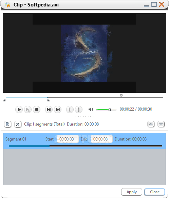169x198 pixels.
Task: Stop video playback
Action: click(37, 110)
